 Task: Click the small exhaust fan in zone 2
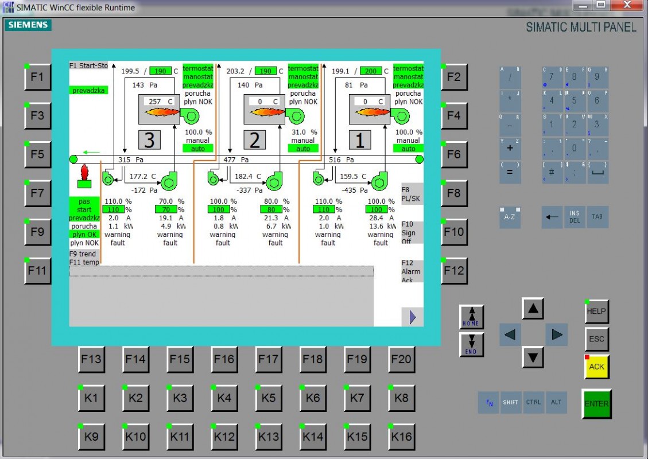pos(214,178)
